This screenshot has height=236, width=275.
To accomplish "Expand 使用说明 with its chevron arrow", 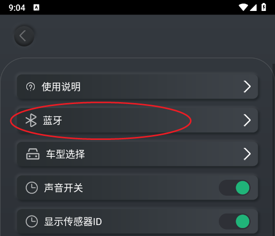I will click(247, 87).
